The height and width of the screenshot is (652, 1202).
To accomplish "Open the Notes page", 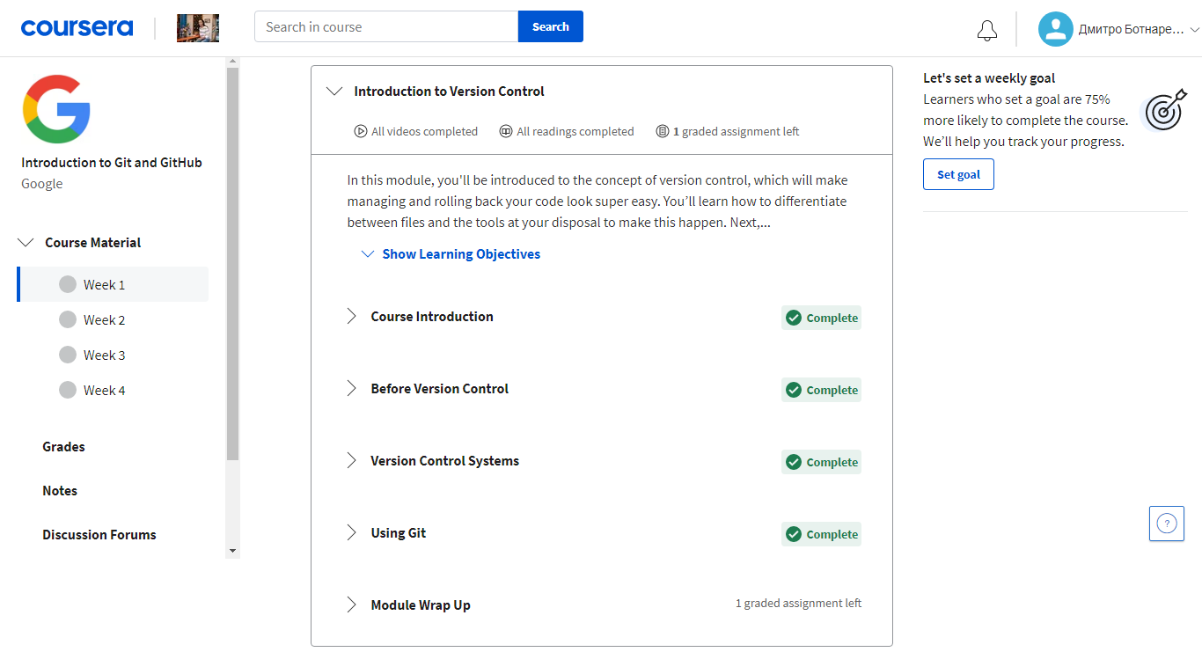I will (x=60, y=491).
